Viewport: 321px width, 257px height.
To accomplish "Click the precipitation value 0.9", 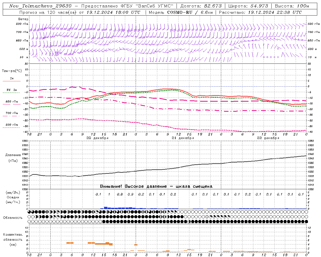I will (x=130, y=194).
